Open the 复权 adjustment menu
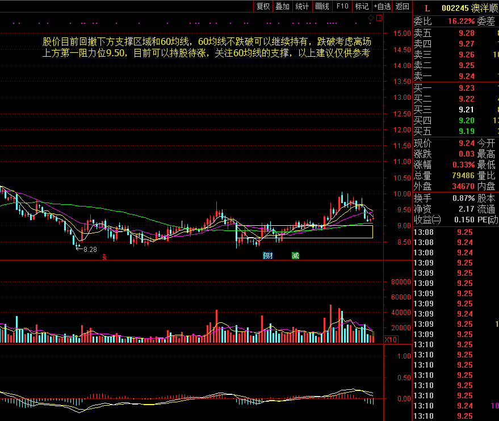This screenshot has width=499, height=421. pyautogui.click(x=263, y=6)
